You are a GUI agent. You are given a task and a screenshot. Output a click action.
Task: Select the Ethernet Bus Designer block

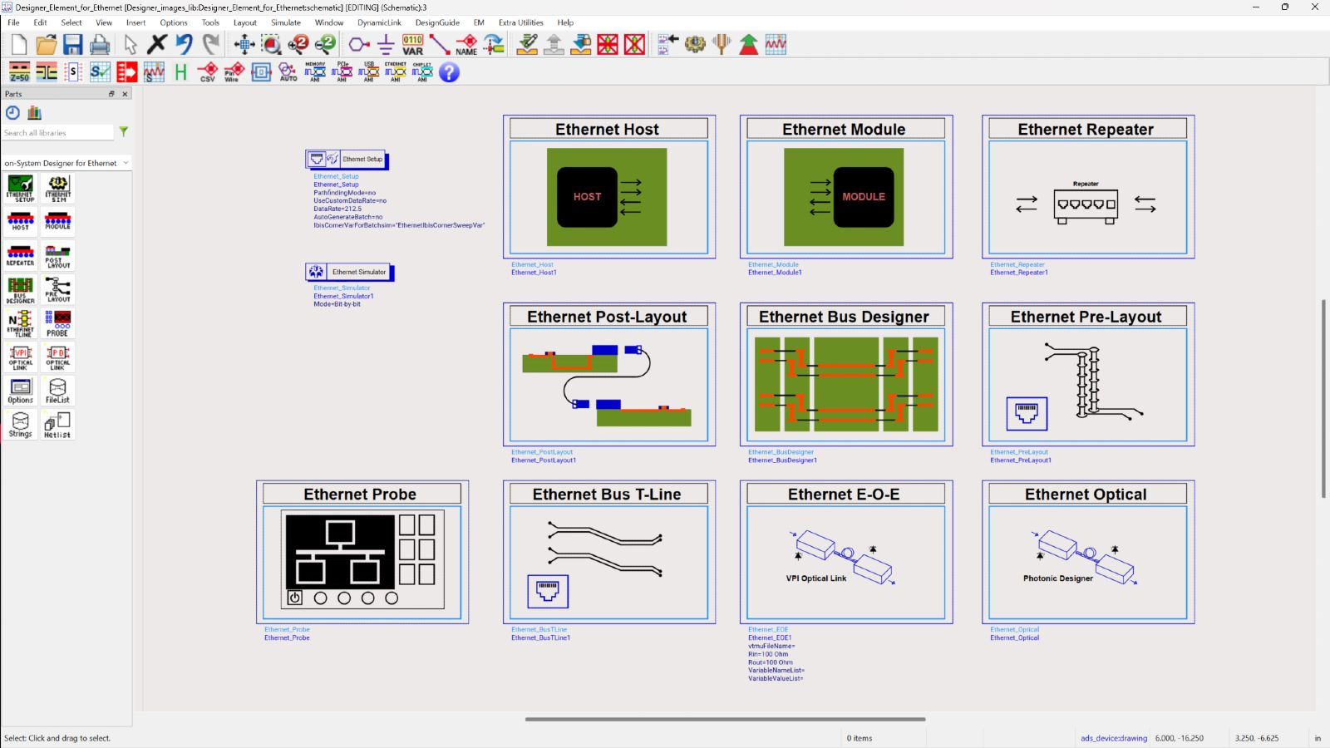point(846,374)
